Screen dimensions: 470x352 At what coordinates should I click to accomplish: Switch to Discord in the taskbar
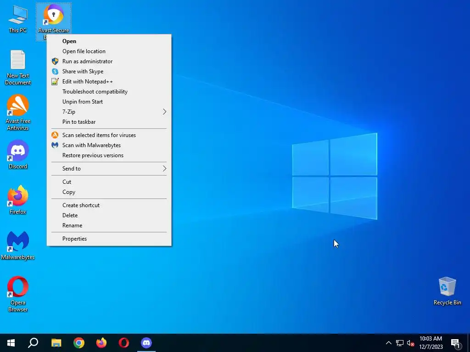point(146,343)
